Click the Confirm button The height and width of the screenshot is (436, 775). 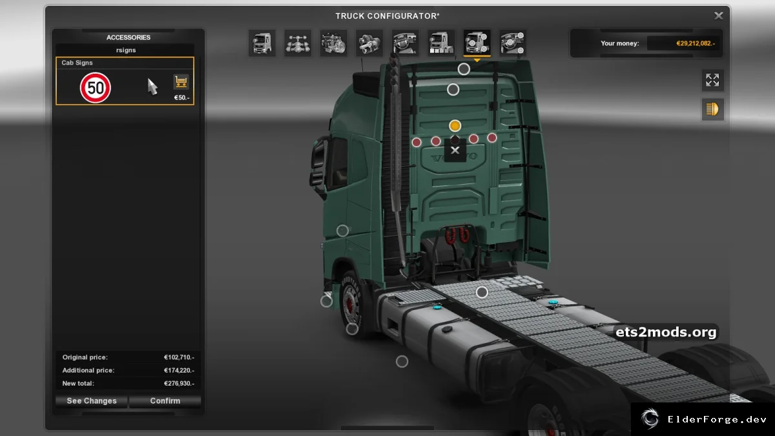[165, 401]
